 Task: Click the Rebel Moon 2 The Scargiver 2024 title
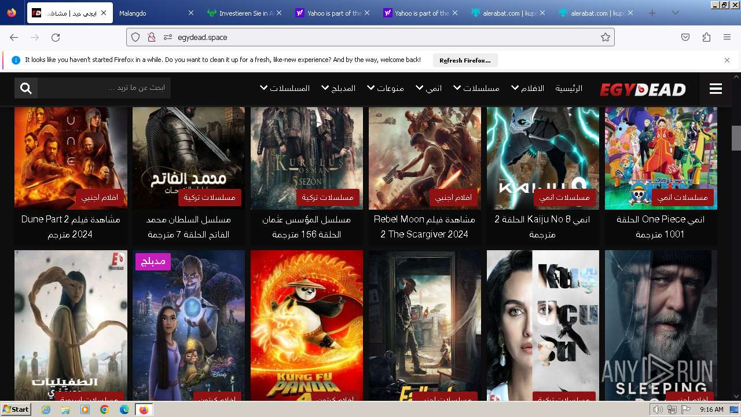425,227
